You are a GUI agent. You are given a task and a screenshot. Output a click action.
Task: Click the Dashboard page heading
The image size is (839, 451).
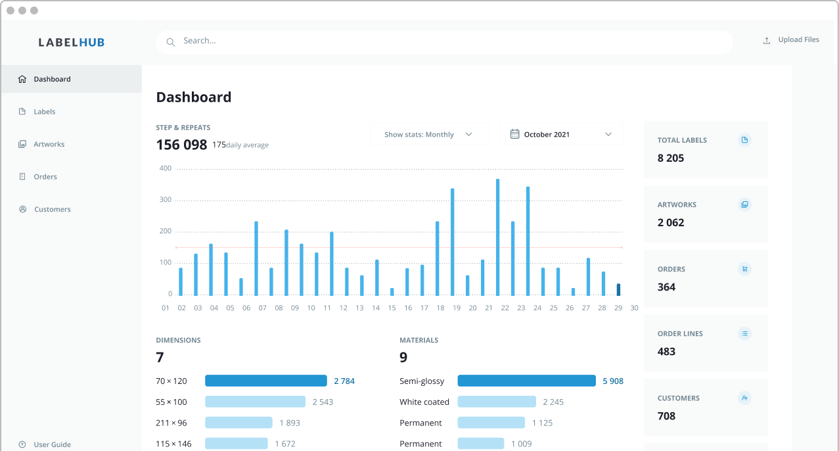tap(194, 97)
